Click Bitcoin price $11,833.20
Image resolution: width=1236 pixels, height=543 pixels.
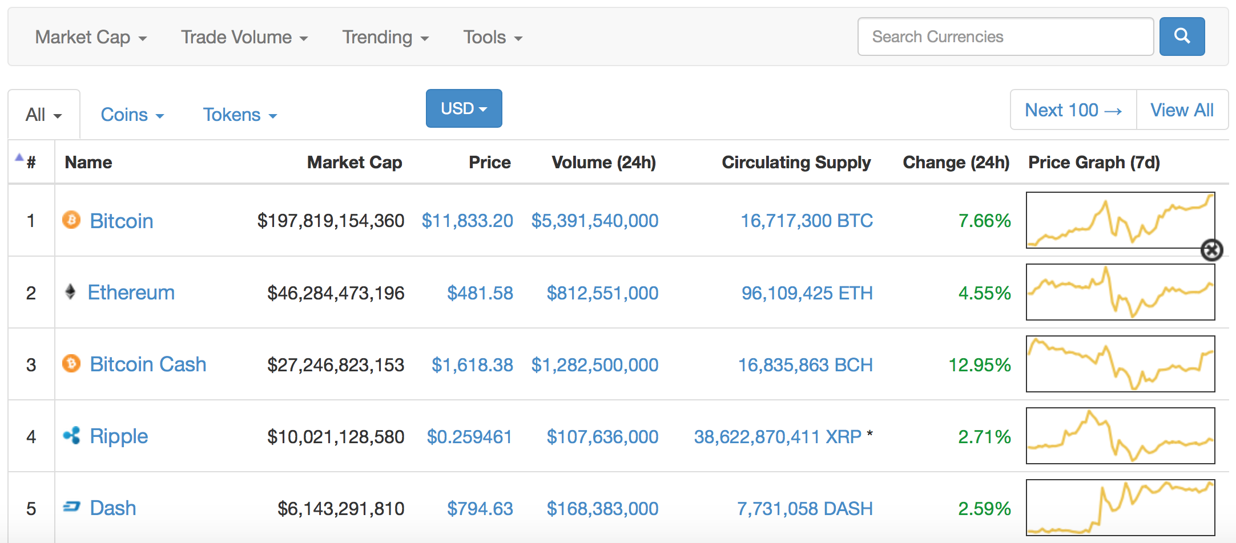[x=467, y=221]
